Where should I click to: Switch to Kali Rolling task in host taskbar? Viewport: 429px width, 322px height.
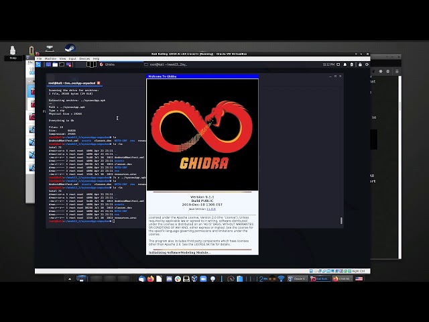point(320,279)
